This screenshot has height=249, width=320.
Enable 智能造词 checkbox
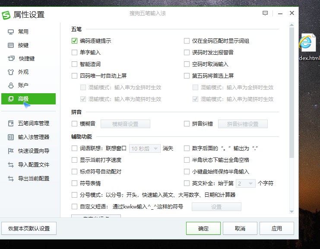click(x=74, y=64)
